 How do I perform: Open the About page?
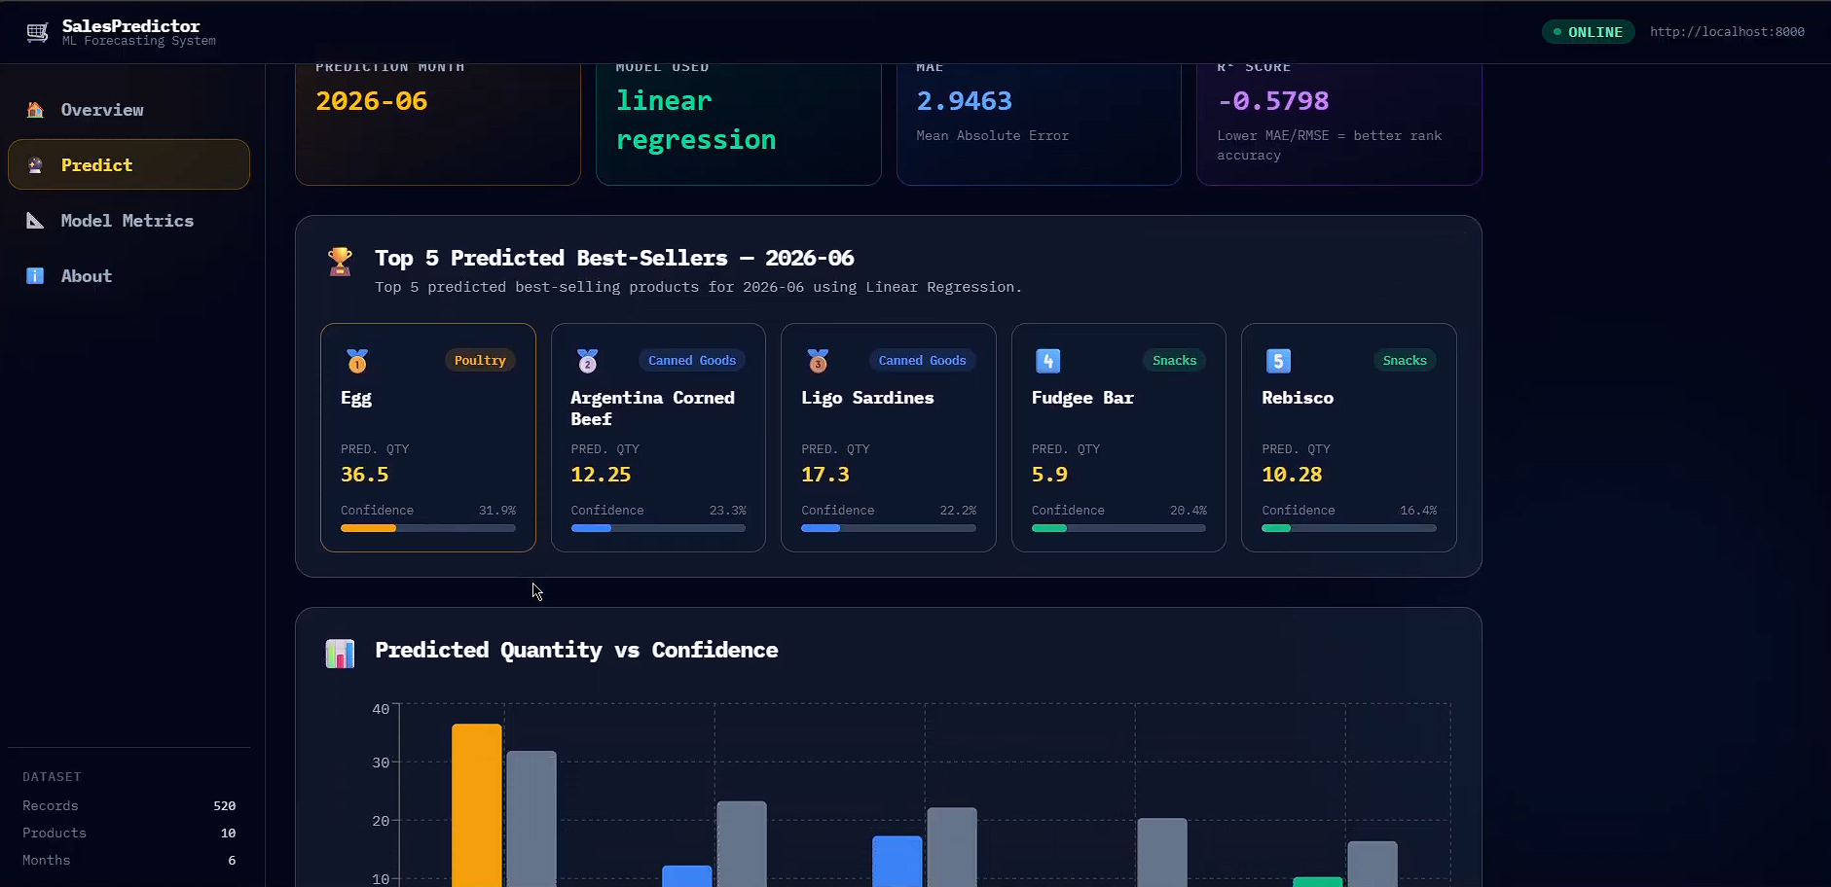click(x=128, y=276)
